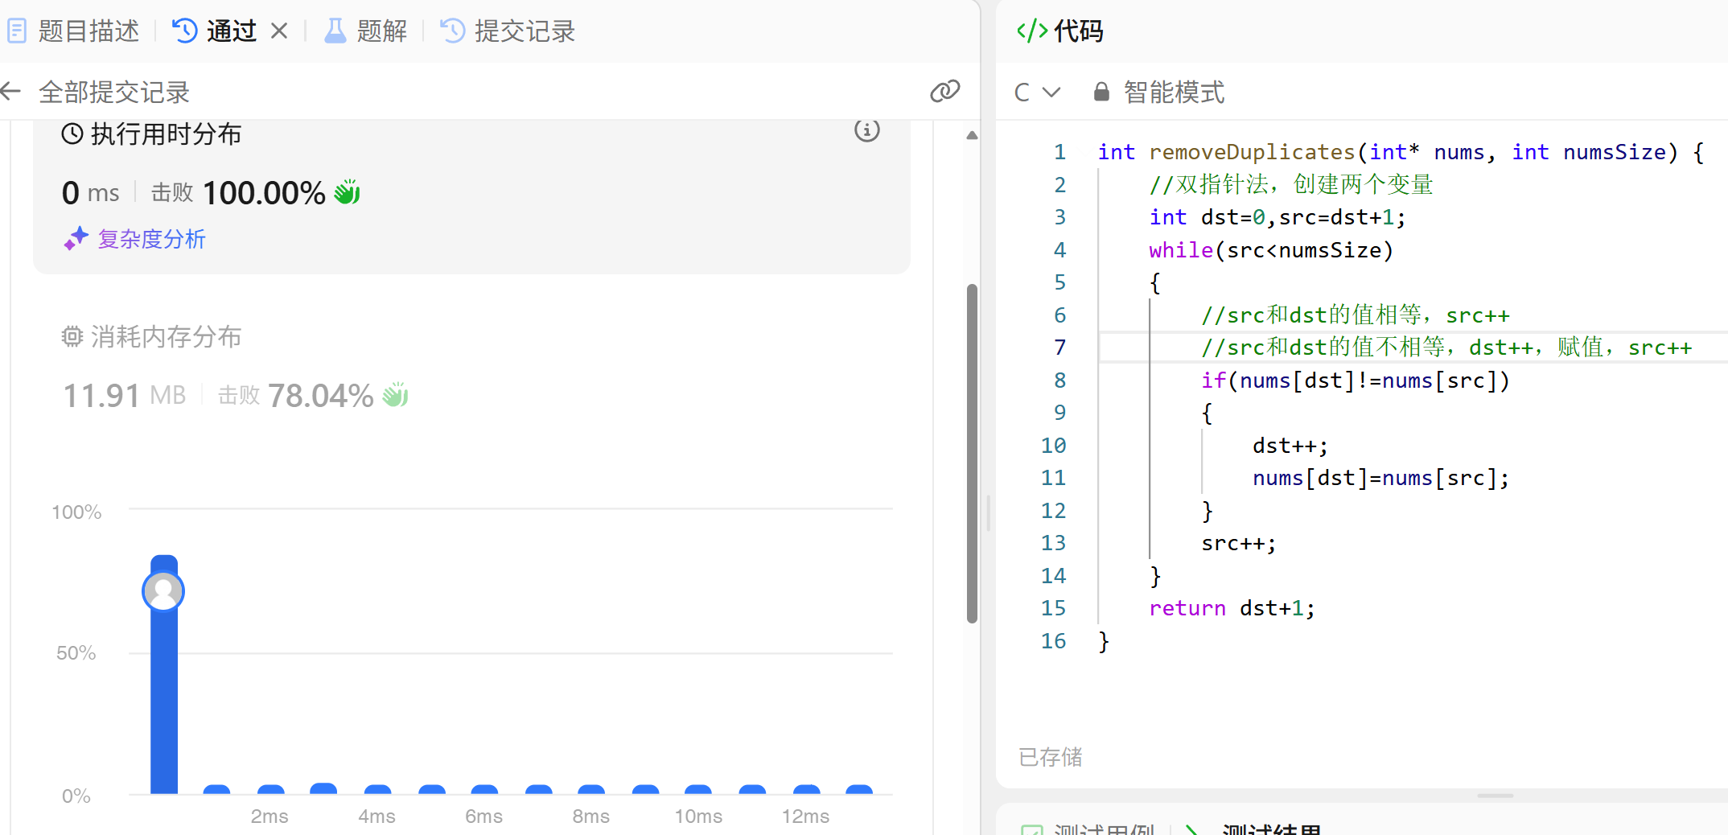This screenshot has width=1728, height=835.
Task: Open the C language dropdown
Action: [1038, 92]
